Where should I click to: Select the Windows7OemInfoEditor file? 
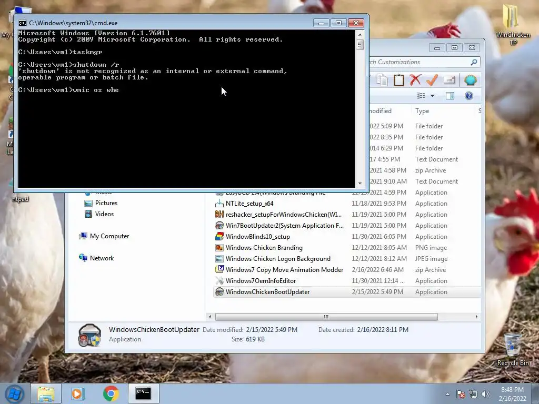(261, 281)
